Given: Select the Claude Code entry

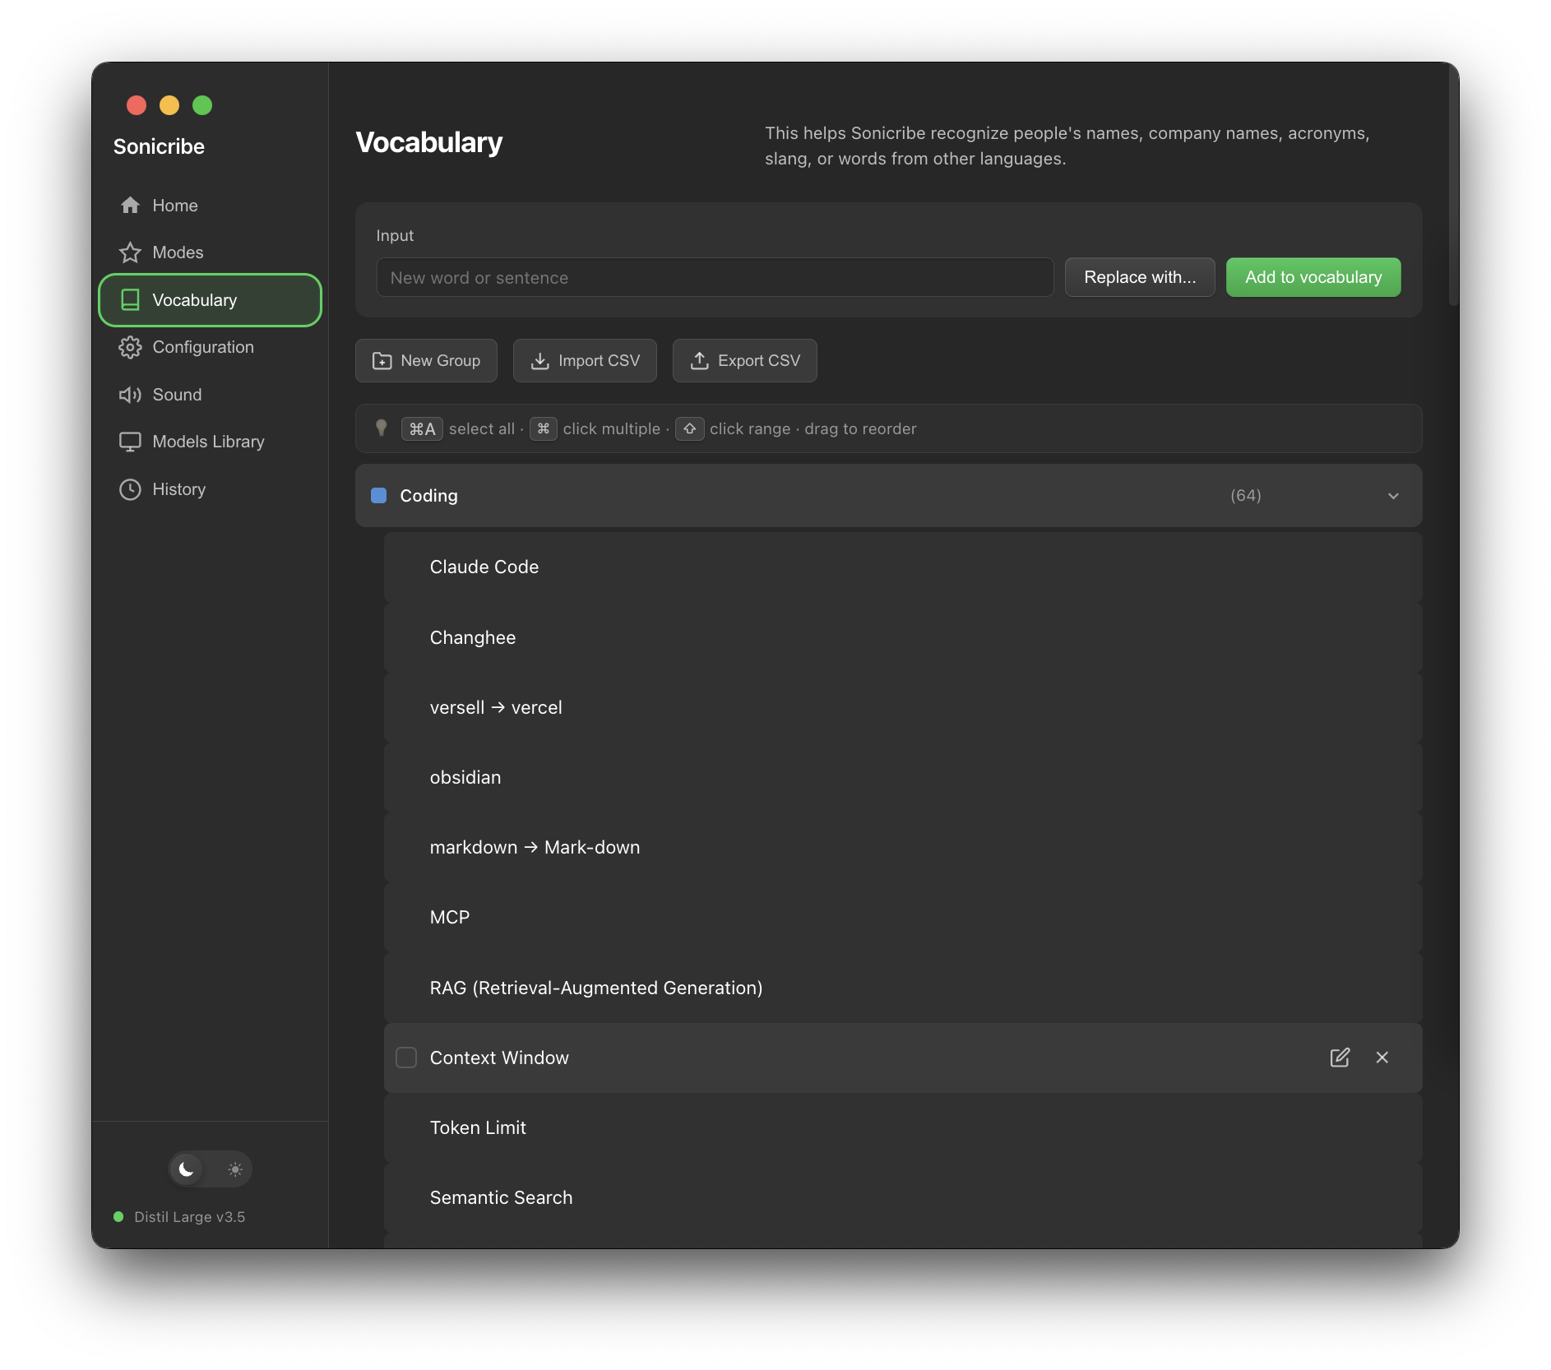Looking at the screenshot, I should (x=903, y=567).
